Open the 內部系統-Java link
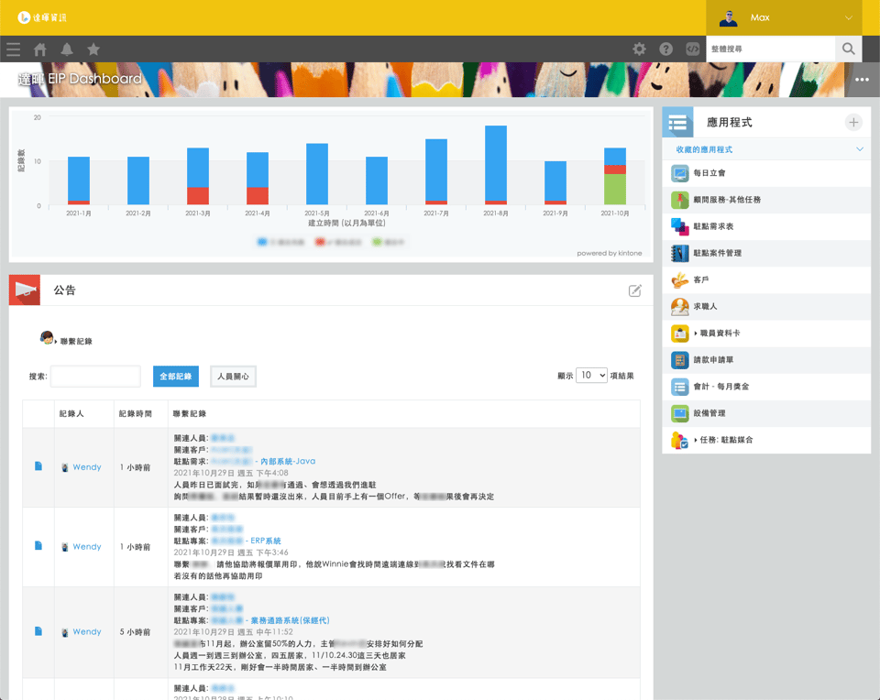Viewport: 880px width, 700px height. [287, 461]
